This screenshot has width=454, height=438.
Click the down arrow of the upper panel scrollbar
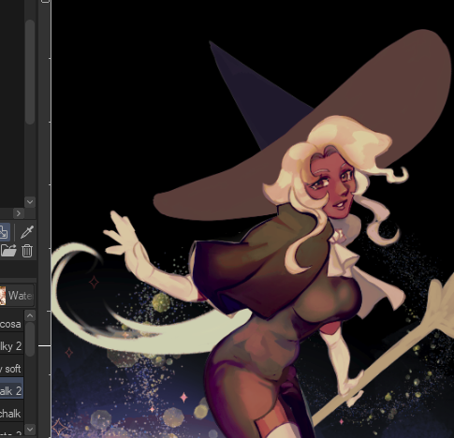tap(30, 202)
